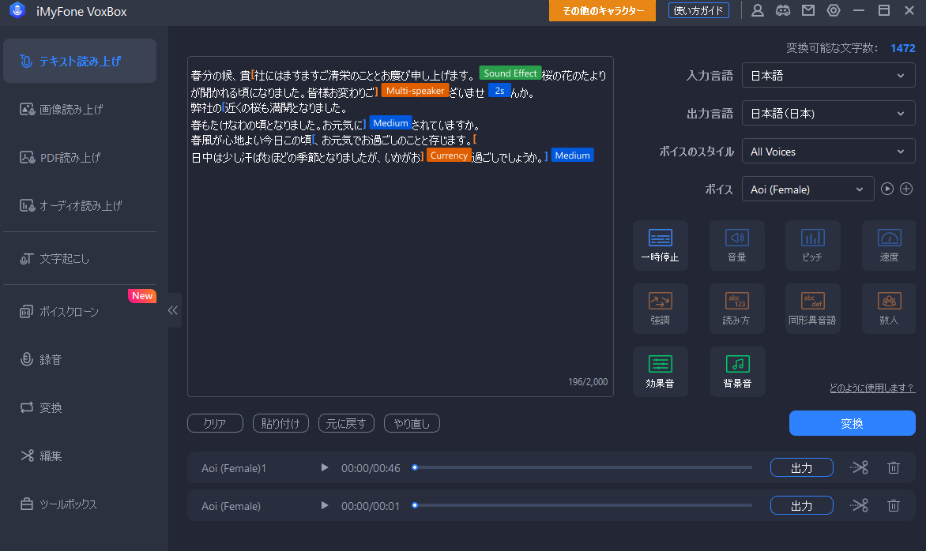Open the どのように使用します？ link

pos(872,388)
